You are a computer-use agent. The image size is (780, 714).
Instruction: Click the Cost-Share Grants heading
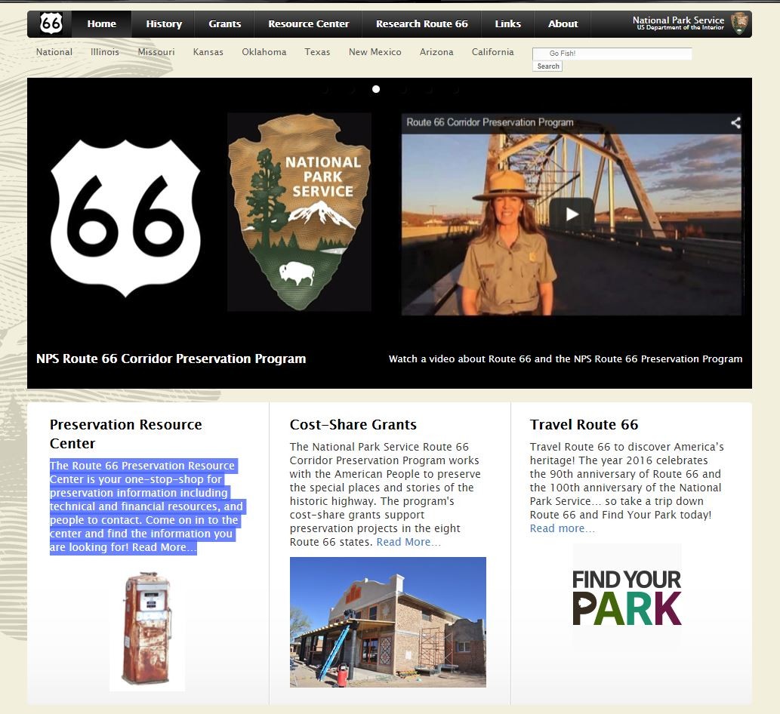[353, 425]
